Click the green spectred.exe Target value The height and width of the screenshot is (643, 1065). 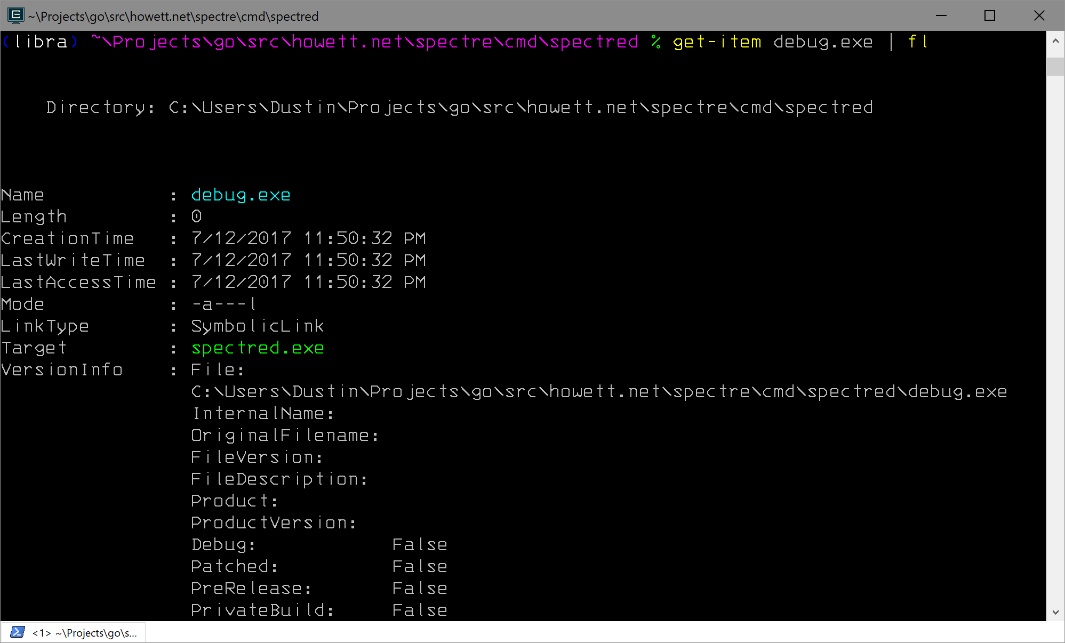(258, 348)
